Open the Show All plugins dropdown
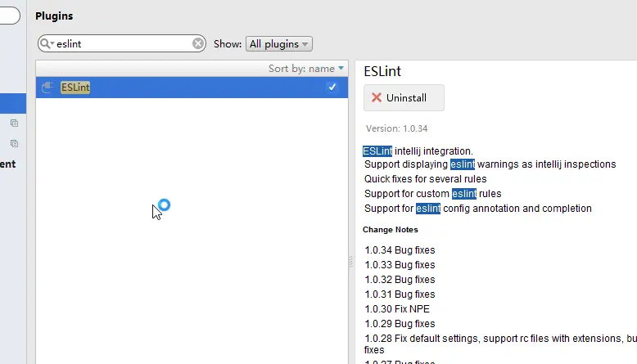The image size is (637, 364). [278, 44]
